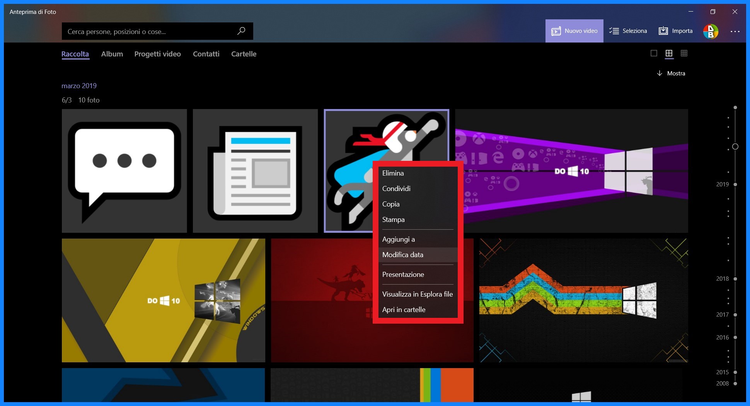750x406 pixels.
Task: Choose Copia in the context menu
Action: point(418,204)
